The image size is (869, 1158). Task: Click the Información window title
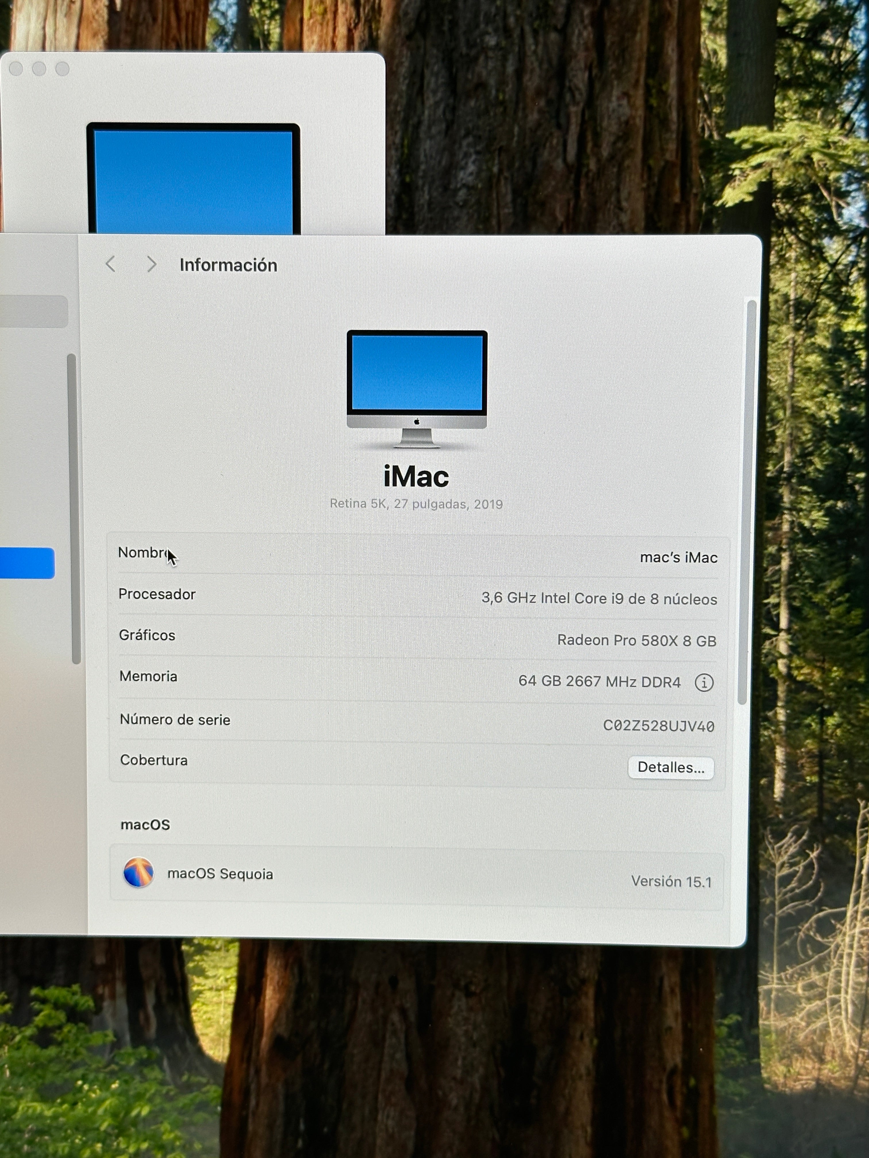point(228,265)
